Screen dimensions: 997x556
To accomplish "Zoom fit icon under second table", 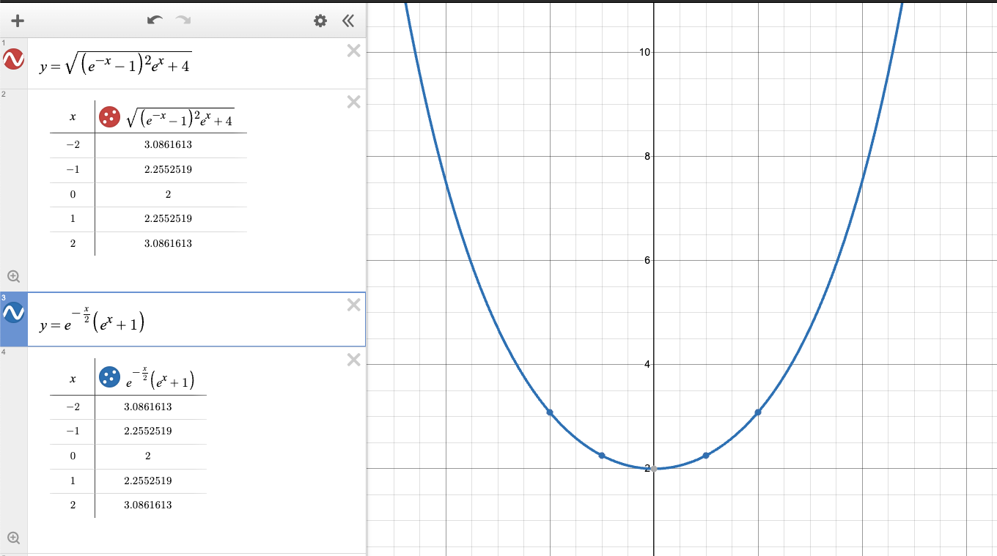I will click(13, 538).
